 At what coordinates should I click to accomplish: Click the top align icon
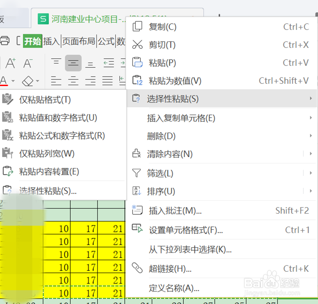coord(56,62)
